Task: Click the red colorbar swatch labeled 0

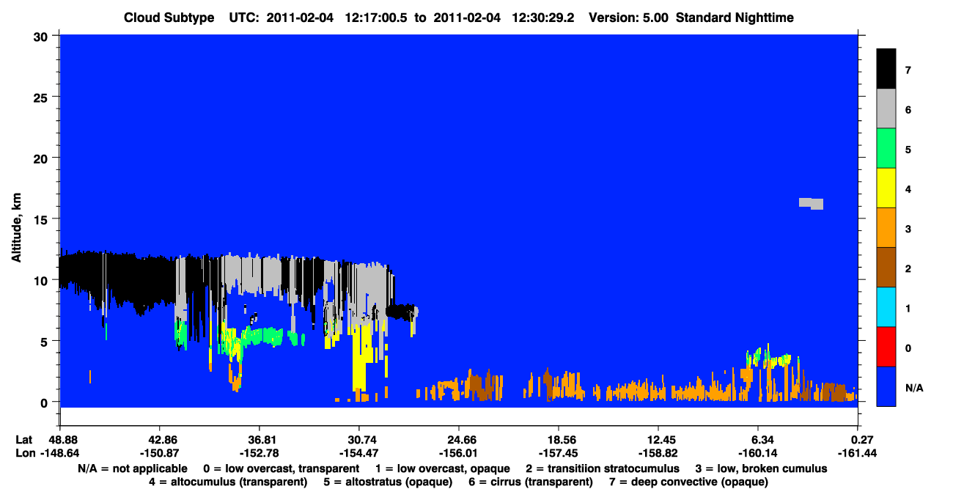Action: [x=886, y=347]
